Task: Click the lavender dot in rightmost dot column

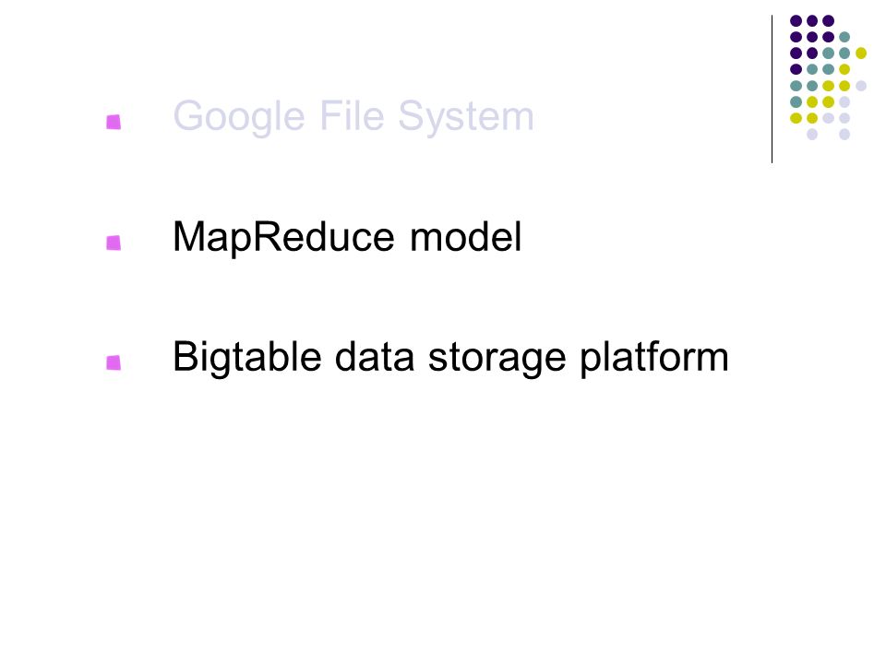Action: click(x=861, y=86)
